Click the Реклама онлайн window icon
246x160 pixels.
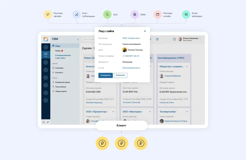point(158,15)
